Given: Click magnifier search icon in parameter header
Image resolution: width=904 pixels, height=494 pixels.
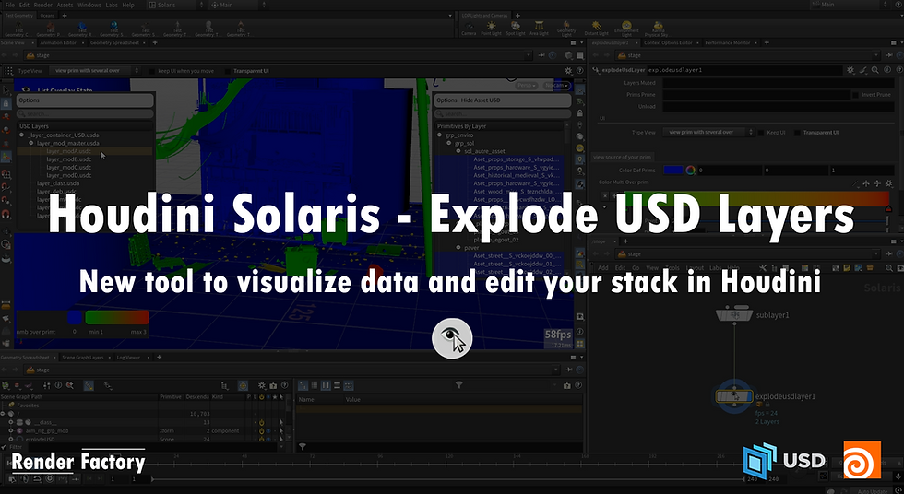Looking at the screenshot, I should point(874,70).
